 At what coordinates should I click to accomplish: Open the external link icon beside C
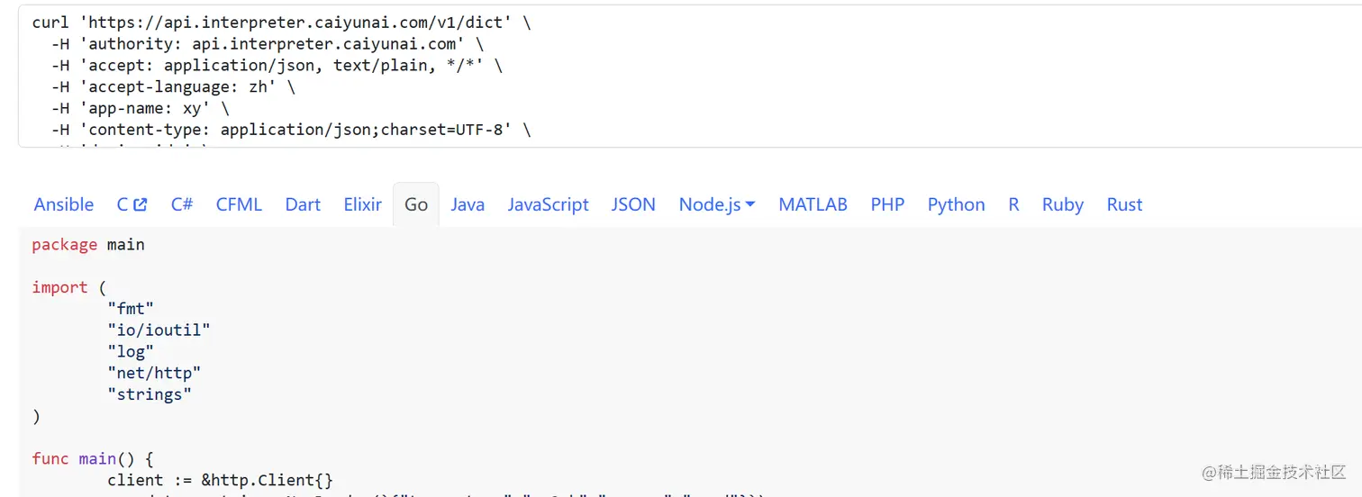pyautogui.click(x=141, y=204)
